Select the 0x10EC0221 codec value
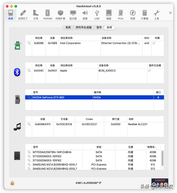Image resolution: width=177 pixels, height=193 pixels. tap(89, 124)
